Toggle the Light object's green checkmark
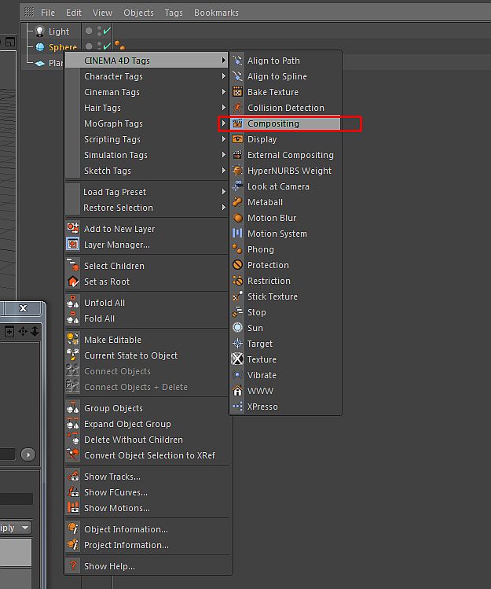The width and height of the screenshot is (491, 589). pos(107,31)
